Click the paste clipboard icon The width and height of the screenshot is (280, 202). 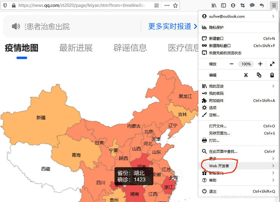(272, 75)
